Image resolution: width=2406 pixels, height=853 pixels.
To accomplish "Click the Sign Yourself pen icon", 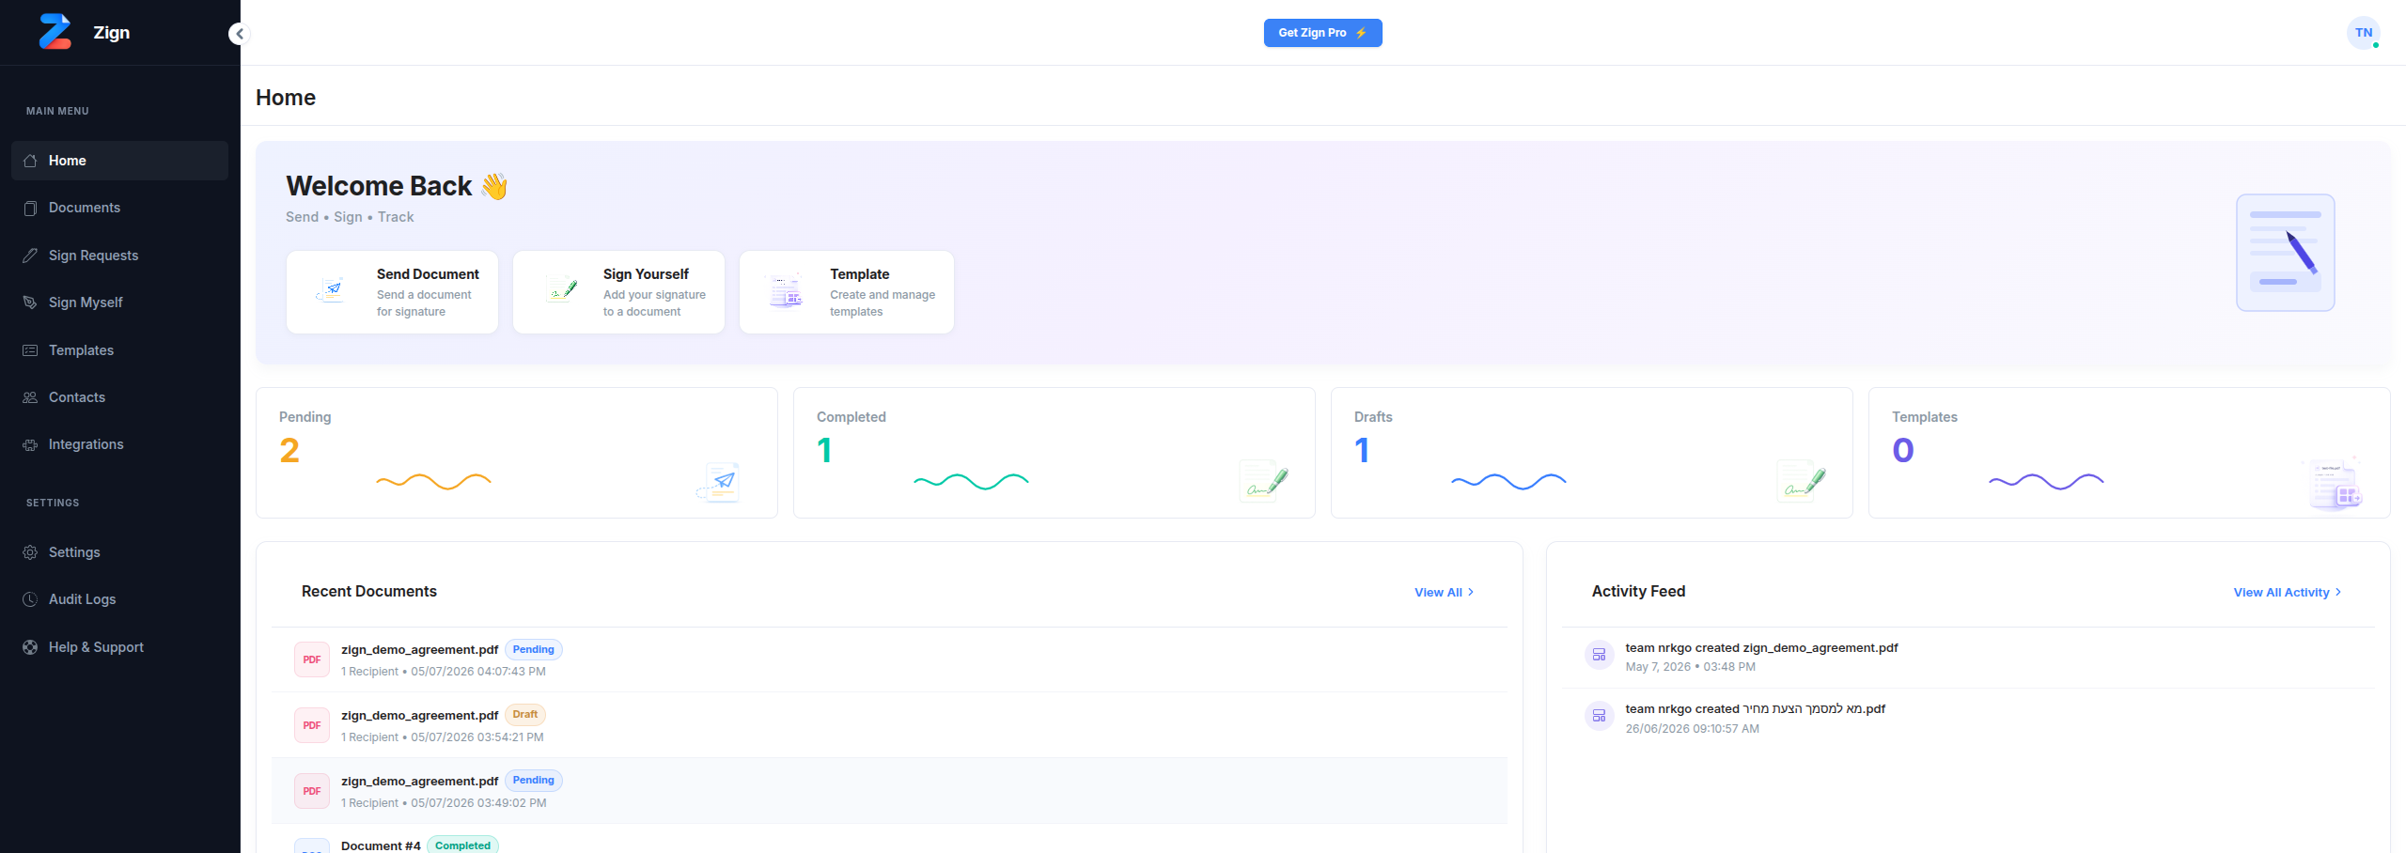I will (562, 290).
